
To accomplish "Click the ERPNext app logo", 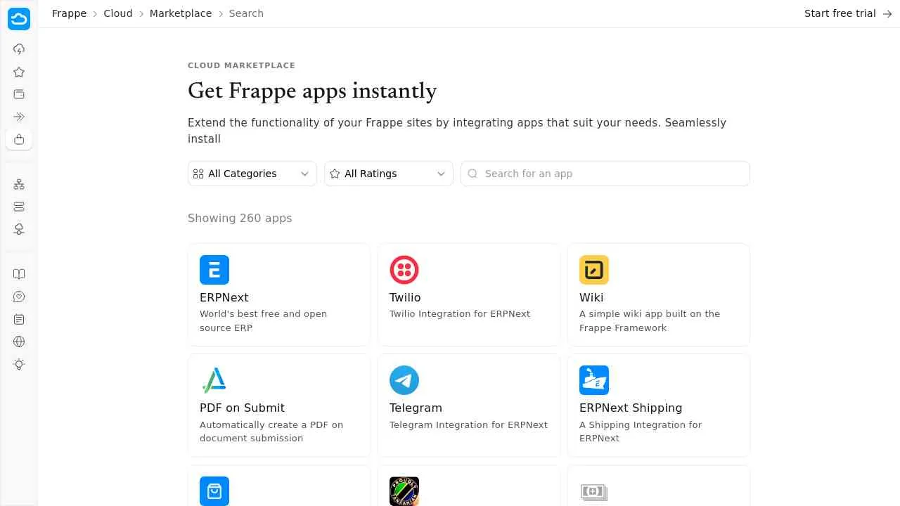I will tap(214, 270).
